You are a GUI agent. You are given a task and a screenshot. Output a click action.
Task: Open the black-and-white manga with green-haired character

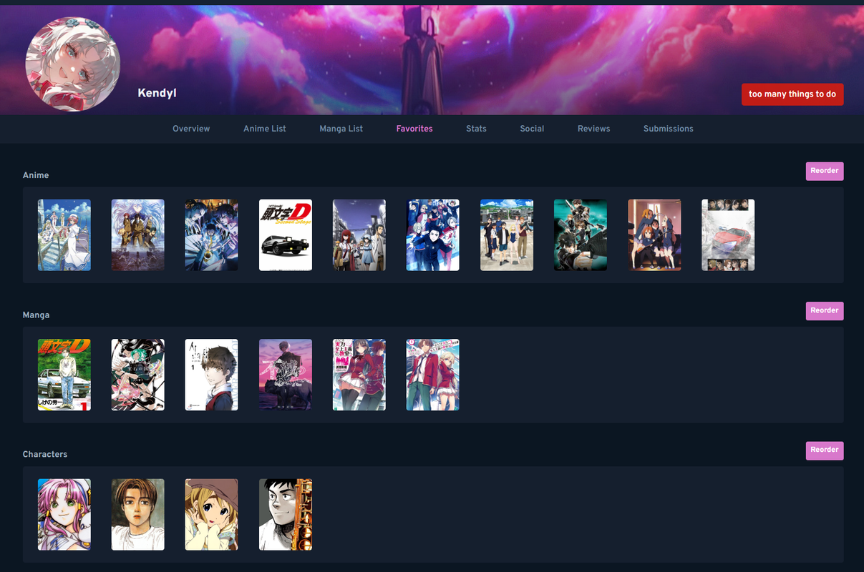point(138,375)
